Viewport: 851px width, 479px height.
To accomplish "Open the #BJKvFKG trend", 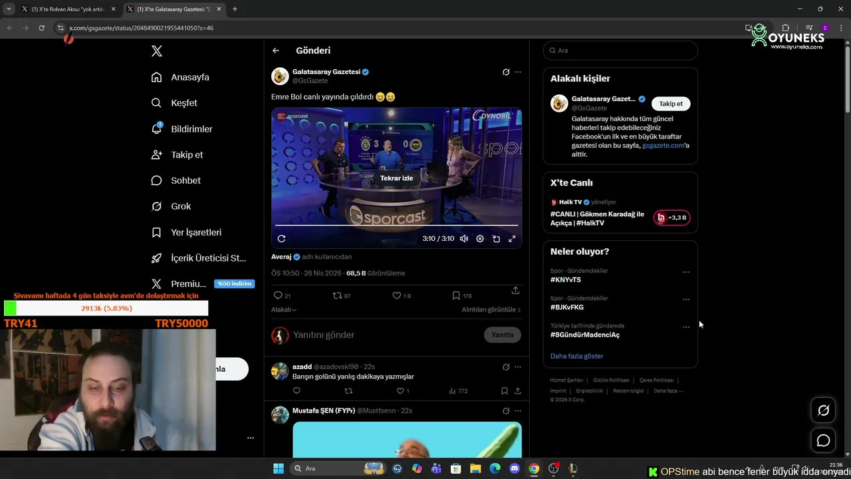I will click(x=567, y=307).
